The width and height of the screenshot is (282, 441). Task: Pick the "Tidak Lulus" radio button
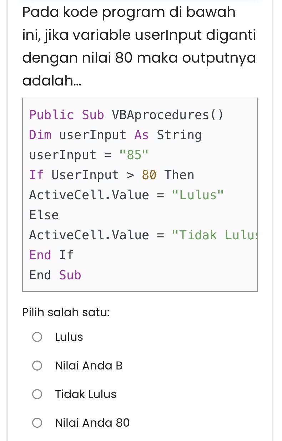point(37,394)
